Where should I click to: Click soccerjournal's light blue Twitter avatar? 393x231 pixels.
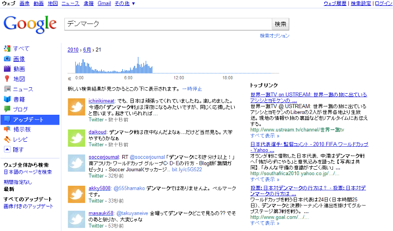[x=77, y=163]
